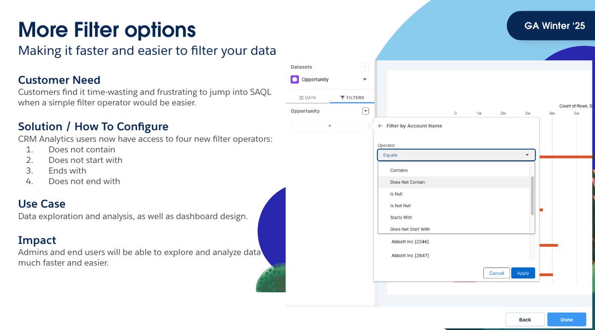Click the back arrow beside Filter by Account Name
The width and height of the screenshot is (595, 330).
(380, 126)
